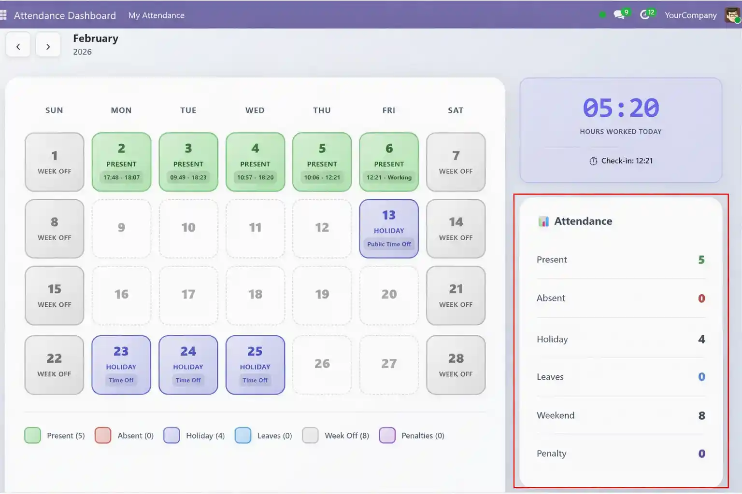
Task: Select the February 6 Working day cell
Action: (x=388, y=162)
